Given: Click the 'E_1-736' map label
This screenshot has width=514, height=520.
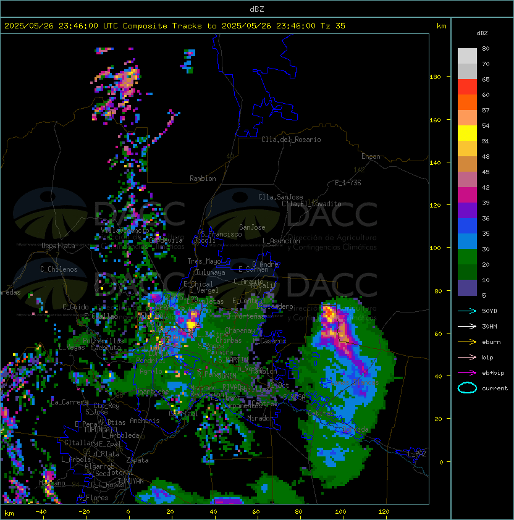Looking at the screenshot, I should point(348,183).
